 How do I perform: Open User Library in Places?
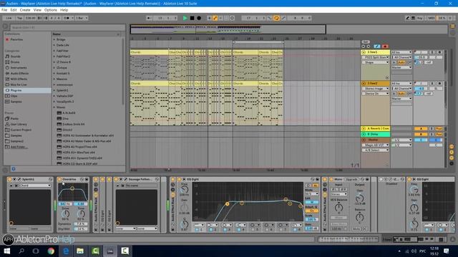click(19, 124)
